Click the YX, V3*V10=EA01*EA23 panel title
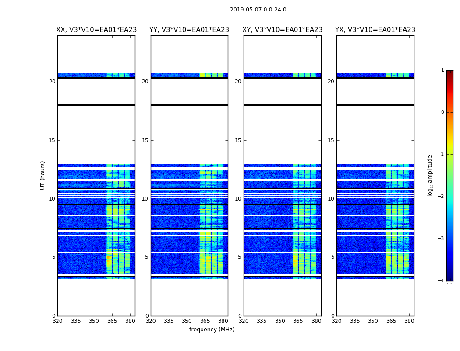The image size is (460, 351). [375, 30]
